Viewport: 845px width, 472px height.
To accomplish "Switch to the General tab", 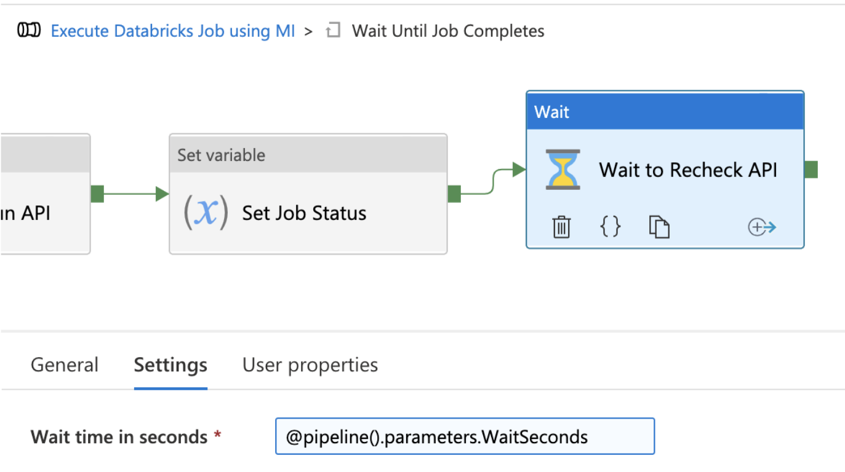I will click(x=65, y=365).
